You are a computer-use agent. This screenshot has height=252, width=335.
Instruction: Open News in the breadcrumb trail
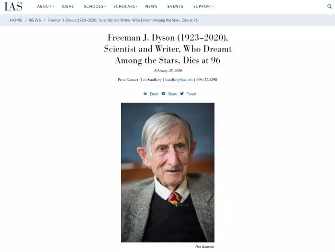coord(35,20)
